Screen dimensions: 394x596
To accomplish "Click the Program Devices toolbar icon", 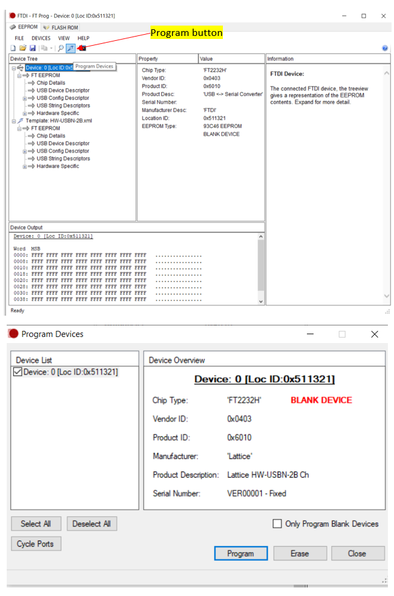I will pyautogui.click(x=71, y=48).
